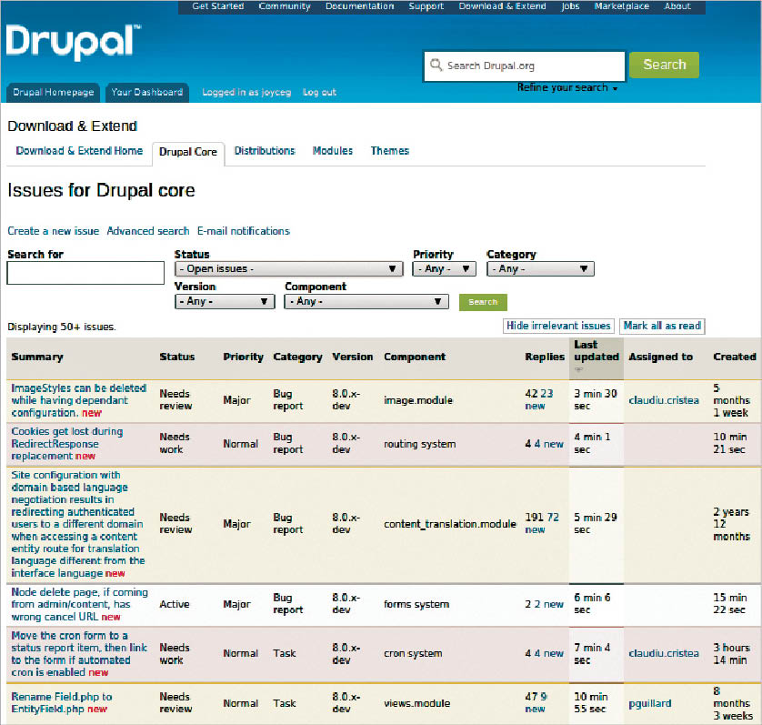Screen dimensions: 762x725
Task: Click the Drupal logo
Action: (x=74, y=43)
